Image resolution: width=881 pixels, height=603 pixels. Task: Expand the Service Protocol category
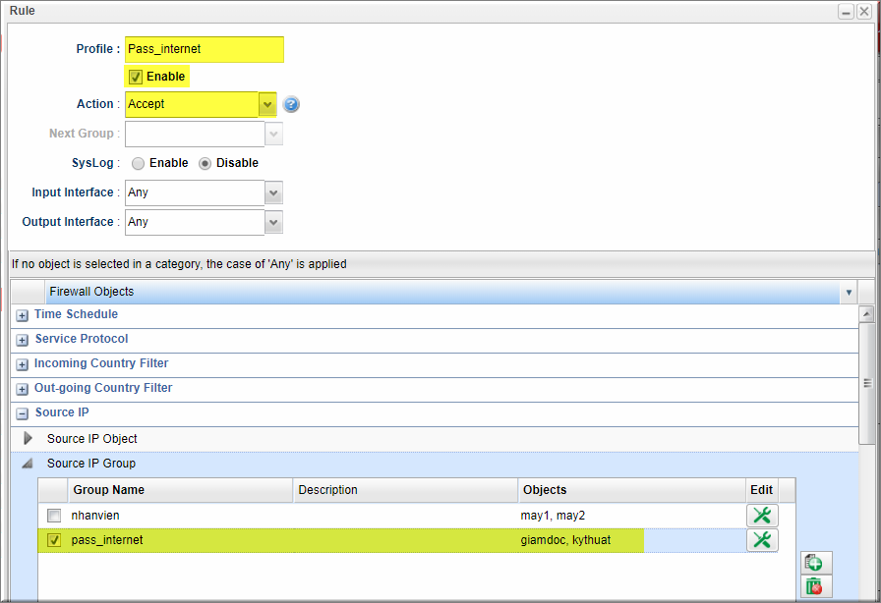[x=22, y=340]
